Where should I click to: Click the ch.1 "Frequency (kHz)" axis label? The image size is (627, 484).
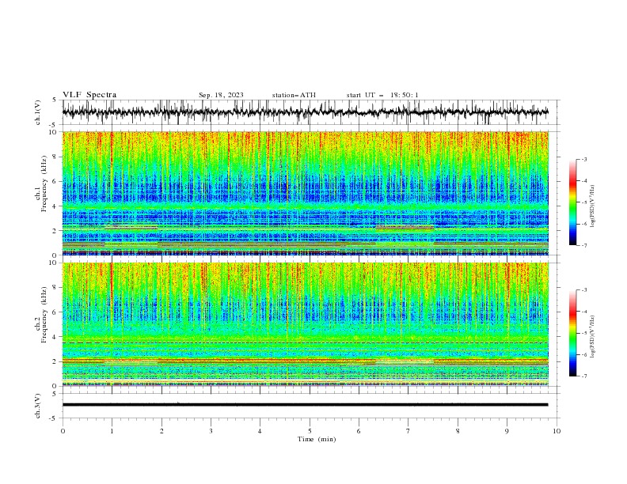44,183
